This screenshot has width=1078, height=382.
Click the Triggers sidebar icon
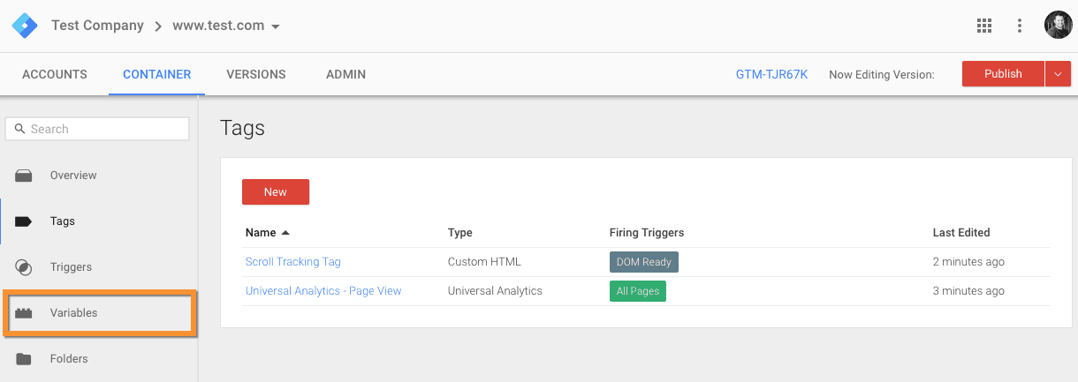(x=24, y=267)
